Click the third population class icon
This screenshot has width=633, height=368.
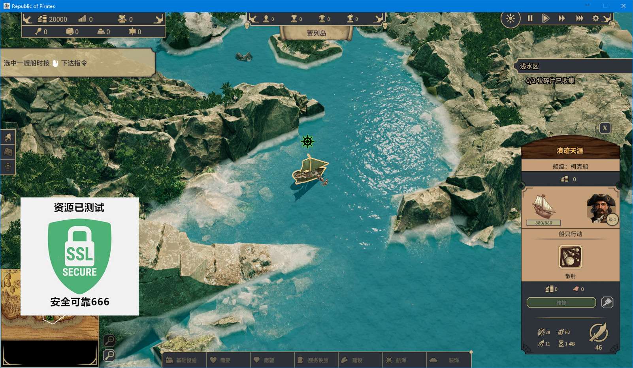322,19
